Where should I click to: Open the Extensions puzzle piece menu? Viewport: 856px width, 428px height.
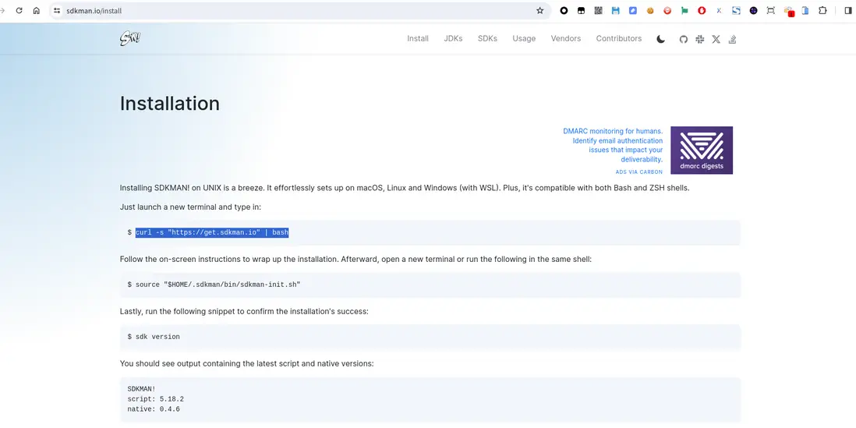[x=822, y=10]
